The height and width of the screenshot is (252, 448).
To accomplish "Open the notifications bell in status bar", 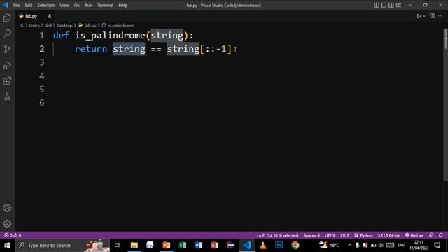I will 440,235.
